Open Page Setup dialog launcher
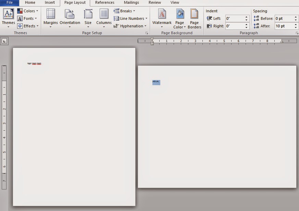The height and width of the screenshot is (211, 299). (147, 33)
